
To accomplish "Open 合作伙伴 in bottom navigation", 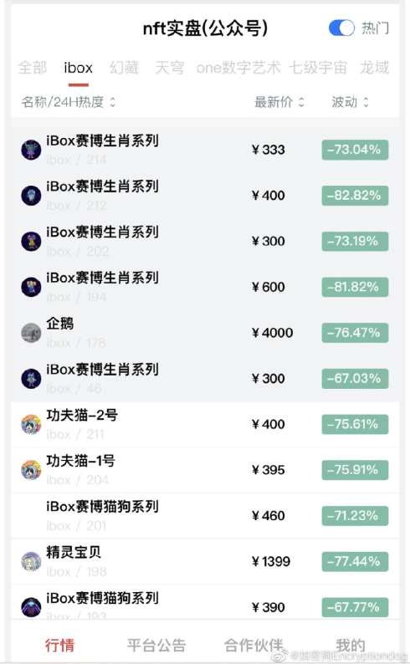I will coord(254,645).
